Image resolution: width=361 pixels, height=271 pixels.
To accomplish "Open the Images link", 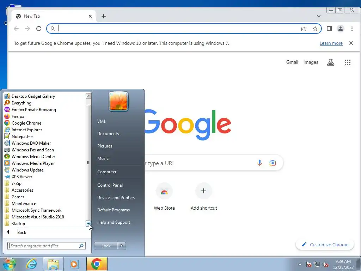I will (311, 62).
